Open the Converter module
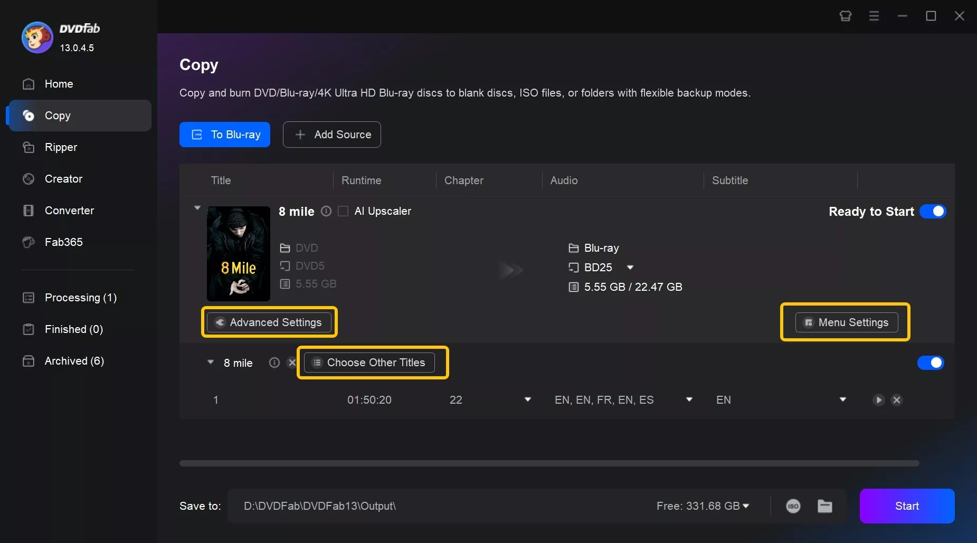This screenshot has width=977, height=543. point(69,211)
